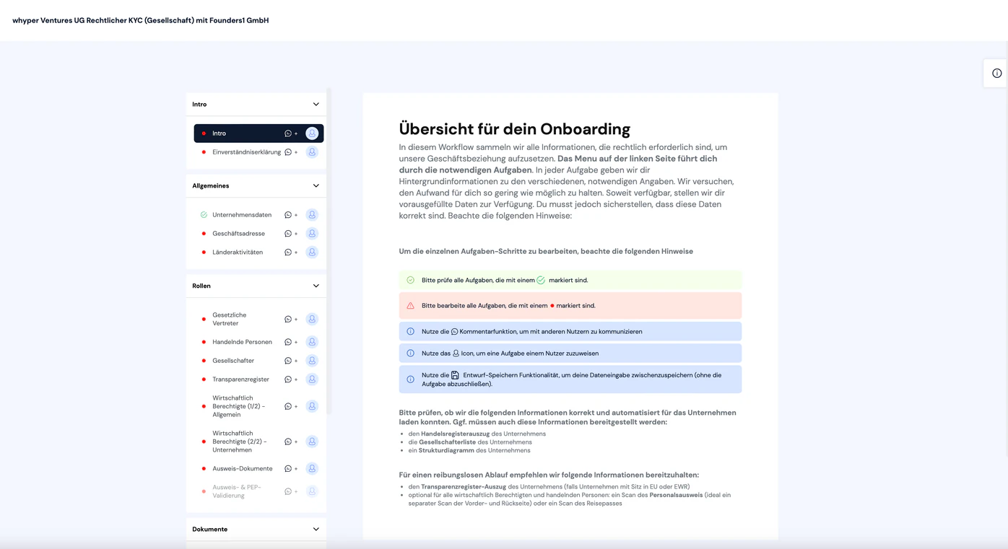The height and width of the screenshot is (549, 1008).
Task: Assign a user to Transparenzregister
Action: click(312, 379)
